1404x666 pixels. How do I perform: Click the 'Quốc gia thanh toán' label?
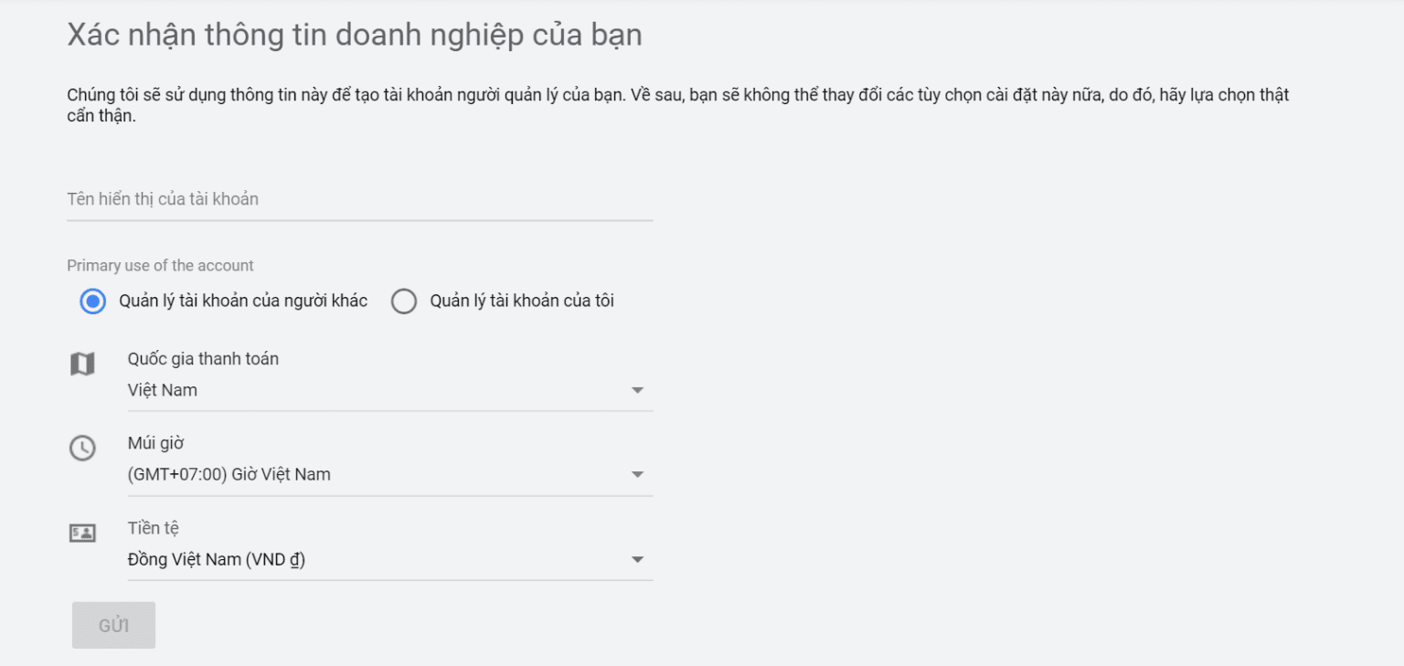pos(203,359)
